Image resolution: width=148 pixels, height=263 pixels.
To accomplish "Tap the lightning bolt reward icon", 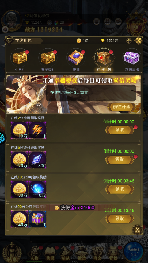I will point(37,130).
